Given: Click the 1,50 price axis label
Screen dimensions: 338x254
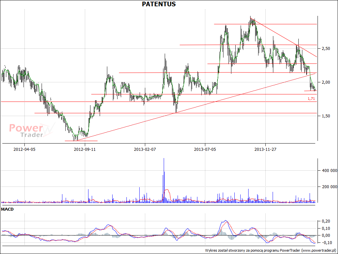Looking at the screenshot, I should point(325,116).
